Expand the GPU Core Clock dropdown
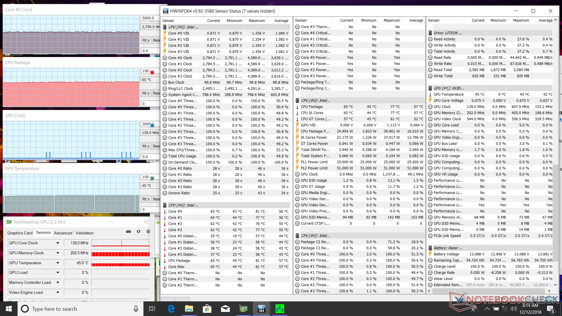Viewport: 562px width, 316px height. (58, 243)
